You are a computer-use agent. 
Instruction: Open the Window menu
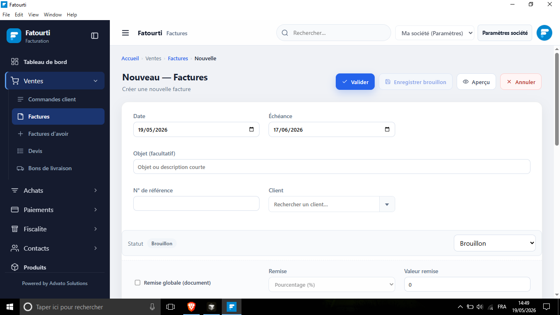coord(53,15)
